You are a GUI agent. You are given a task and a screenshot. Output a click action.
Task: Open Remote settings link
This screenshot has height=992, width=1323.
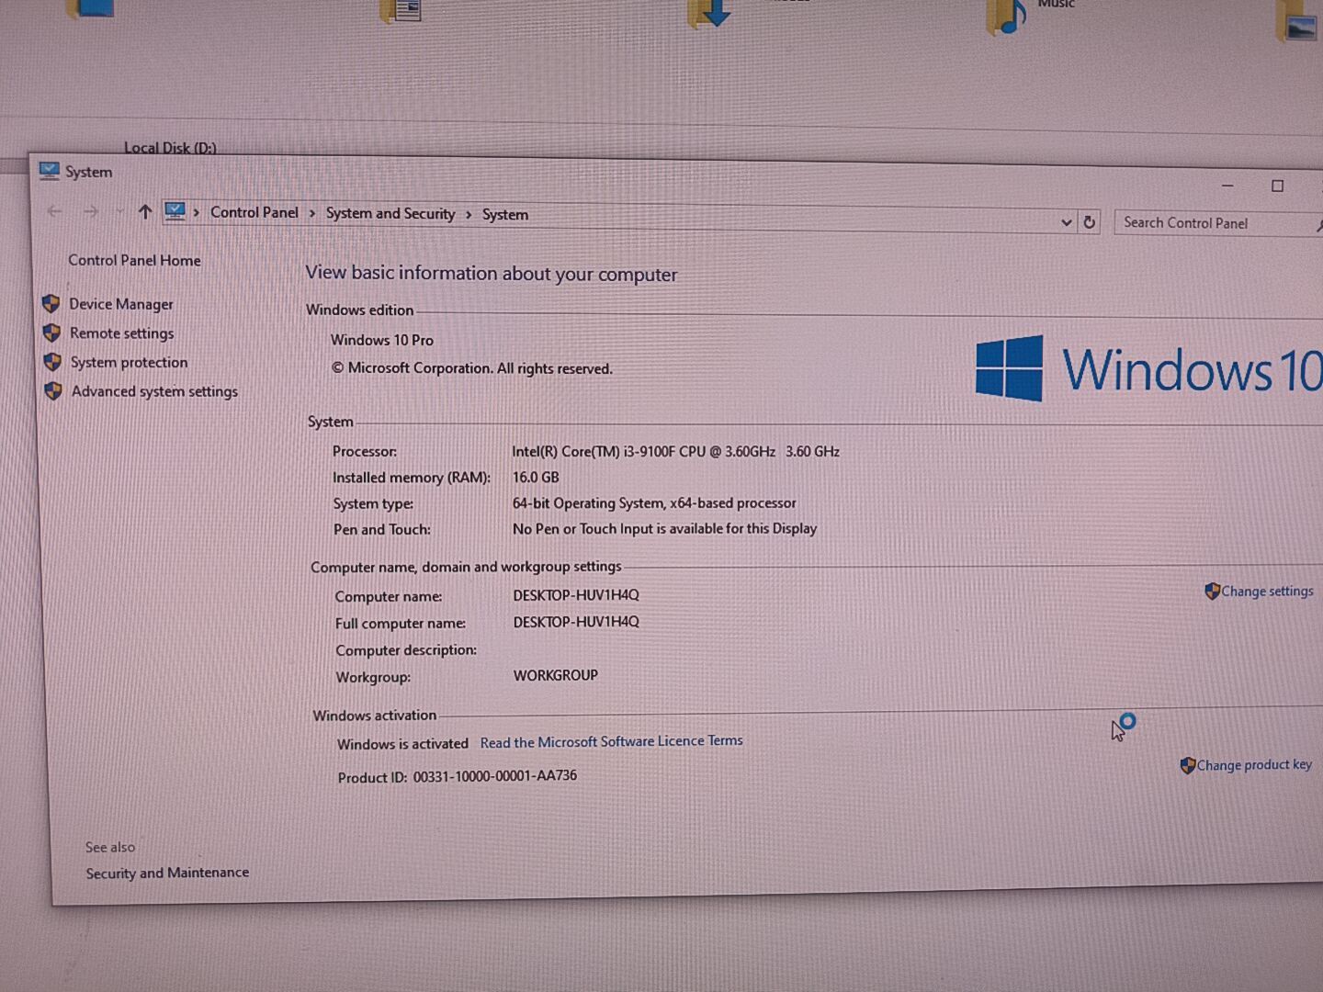tap(121, 333)
